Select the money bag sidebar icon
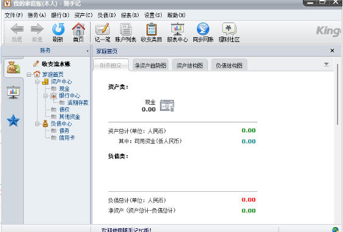Image resolution: width=343 pixels, height=232 pixels. pyautogui.click(x=13, y=68)
